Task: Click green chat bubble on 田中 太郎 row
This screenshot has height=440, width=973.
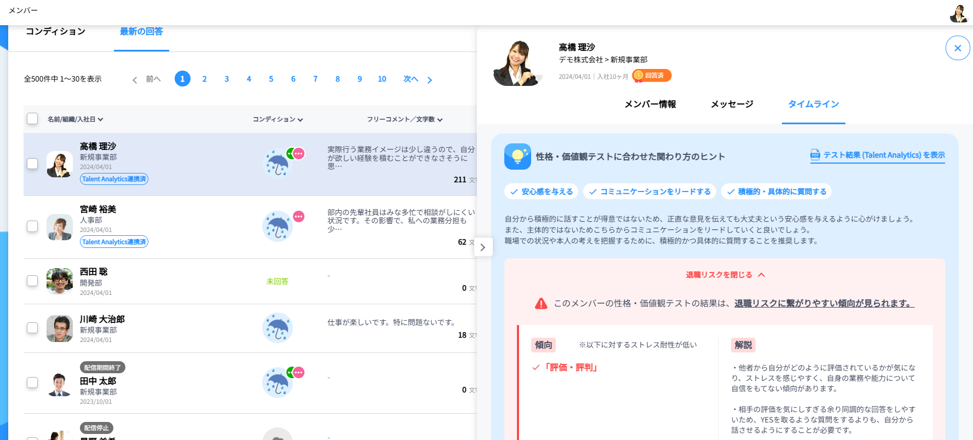Action: point(290,373)
